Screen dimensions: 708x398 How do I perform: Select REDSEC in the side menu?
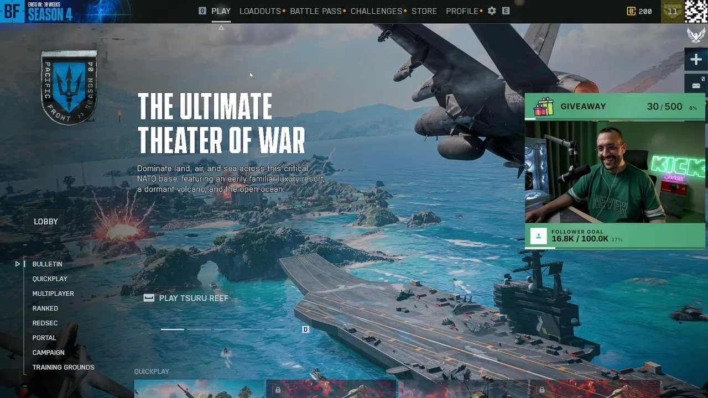pyautogui.click(x=45, y=323)
